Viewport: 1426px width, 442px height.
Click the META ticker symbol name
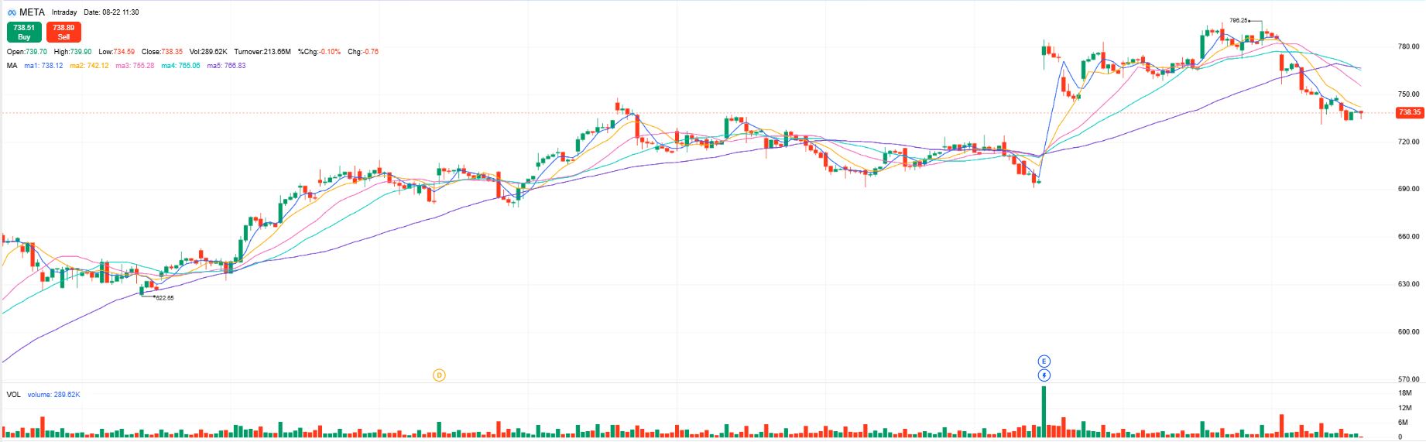coord(32,12)
